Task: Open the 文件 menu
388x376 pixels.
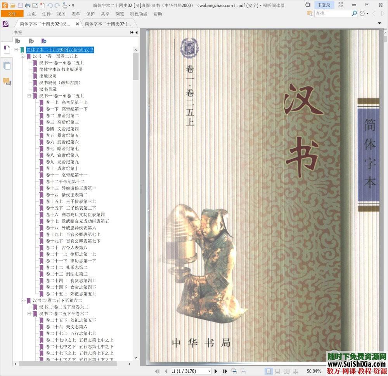Action: click(12, 14)
